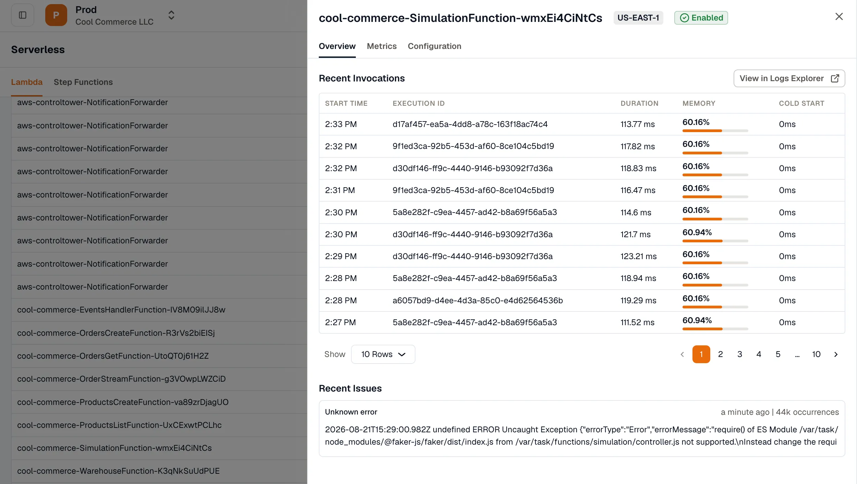
Task: Click the orange P workspace avatar
Action: tap(56, 15)
